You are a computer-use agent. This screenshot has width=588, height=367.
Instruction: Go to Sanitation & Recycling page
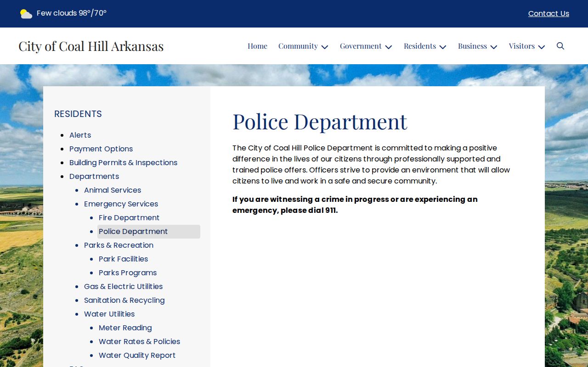[124, 300]
